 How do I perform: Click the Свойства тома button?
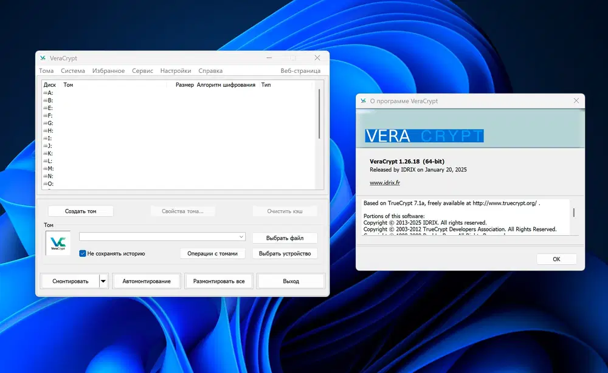click(x=182, y=211)
